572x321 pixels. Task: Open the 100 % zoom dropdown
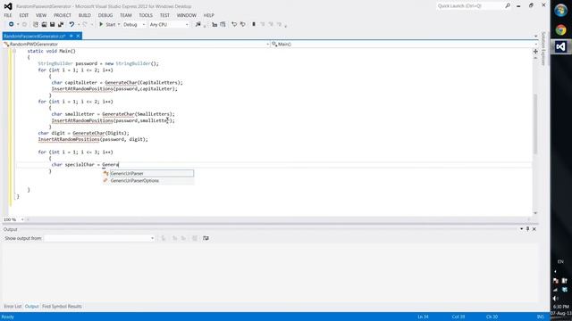point(22,220)
